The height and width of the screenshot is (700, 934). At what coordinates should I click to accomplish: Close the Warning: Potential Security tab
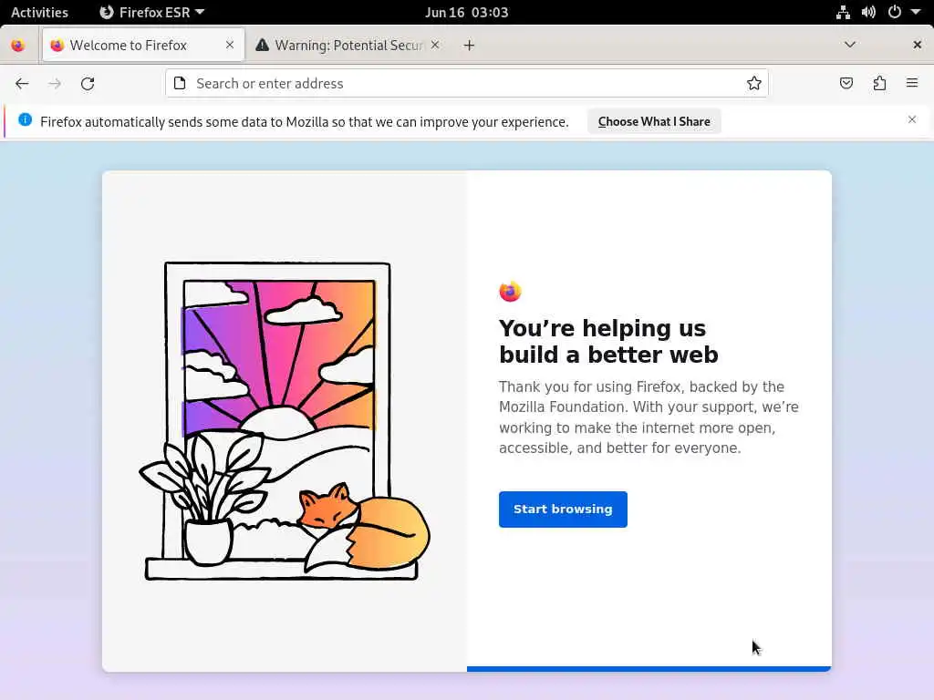click(x=435, y=45)
